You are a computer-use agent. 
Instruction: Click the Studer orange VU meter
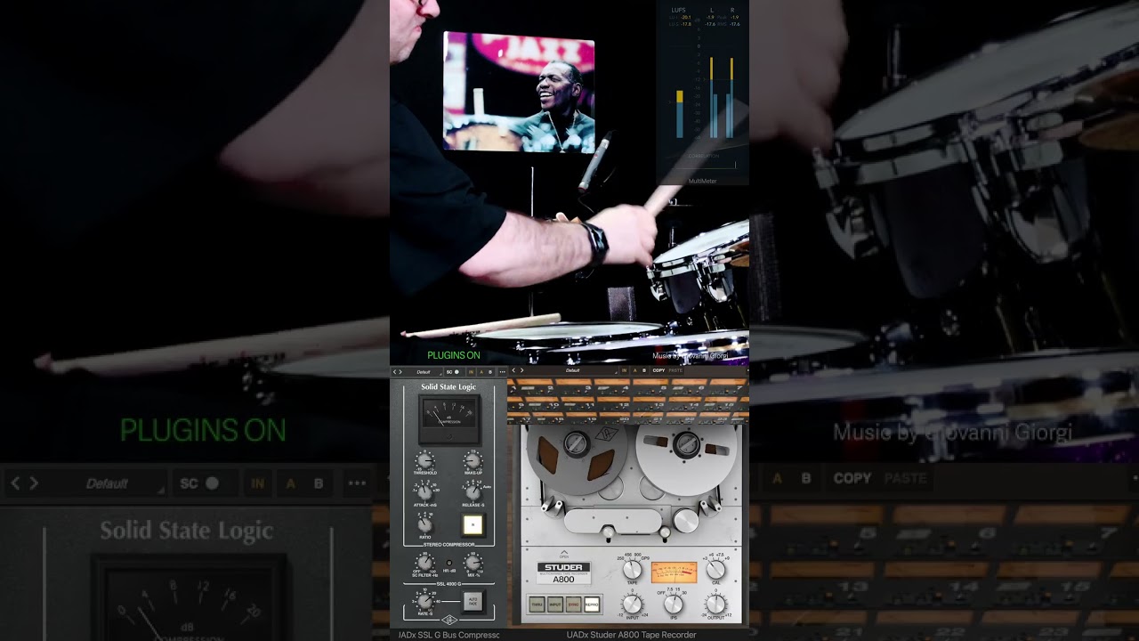point(675,572)
